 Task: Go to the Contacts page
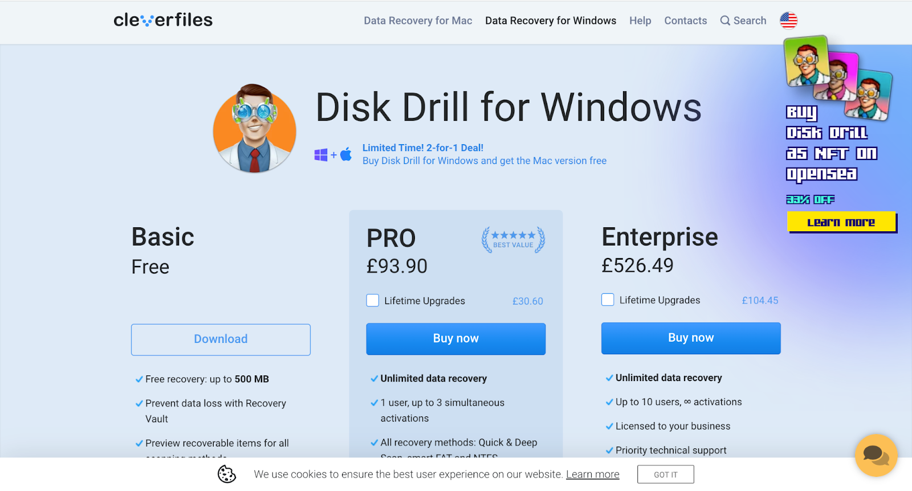(x=685, y=21)
